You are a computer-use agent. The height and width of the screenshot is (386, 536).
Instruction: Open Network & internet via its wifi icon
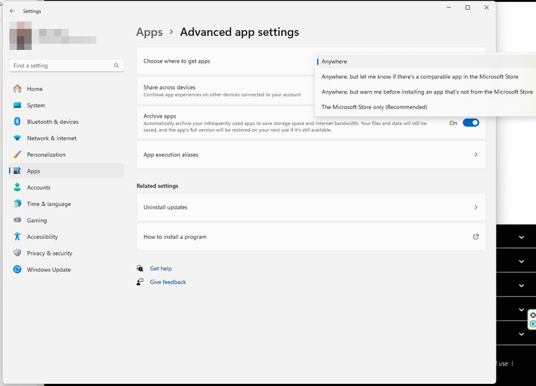point(17,138)
